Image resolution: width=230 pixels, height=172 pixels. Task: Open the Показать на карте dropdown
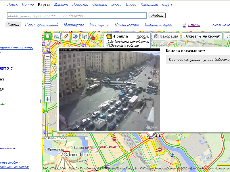[x=202, y=36]
